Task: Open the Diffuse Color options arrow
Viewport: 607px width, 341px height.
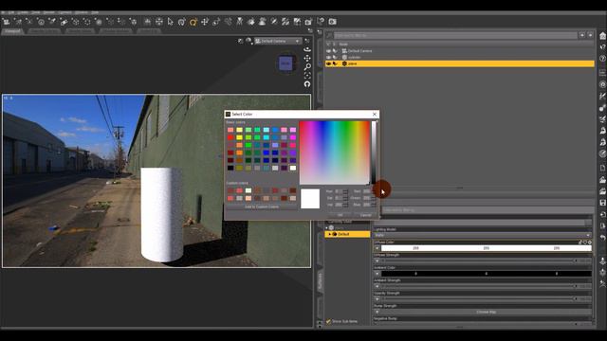Action: (x=377, y=248)
